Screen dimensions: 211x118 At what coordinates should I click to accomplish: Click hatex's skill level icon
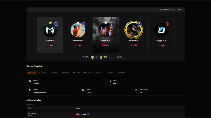[103, 45]
